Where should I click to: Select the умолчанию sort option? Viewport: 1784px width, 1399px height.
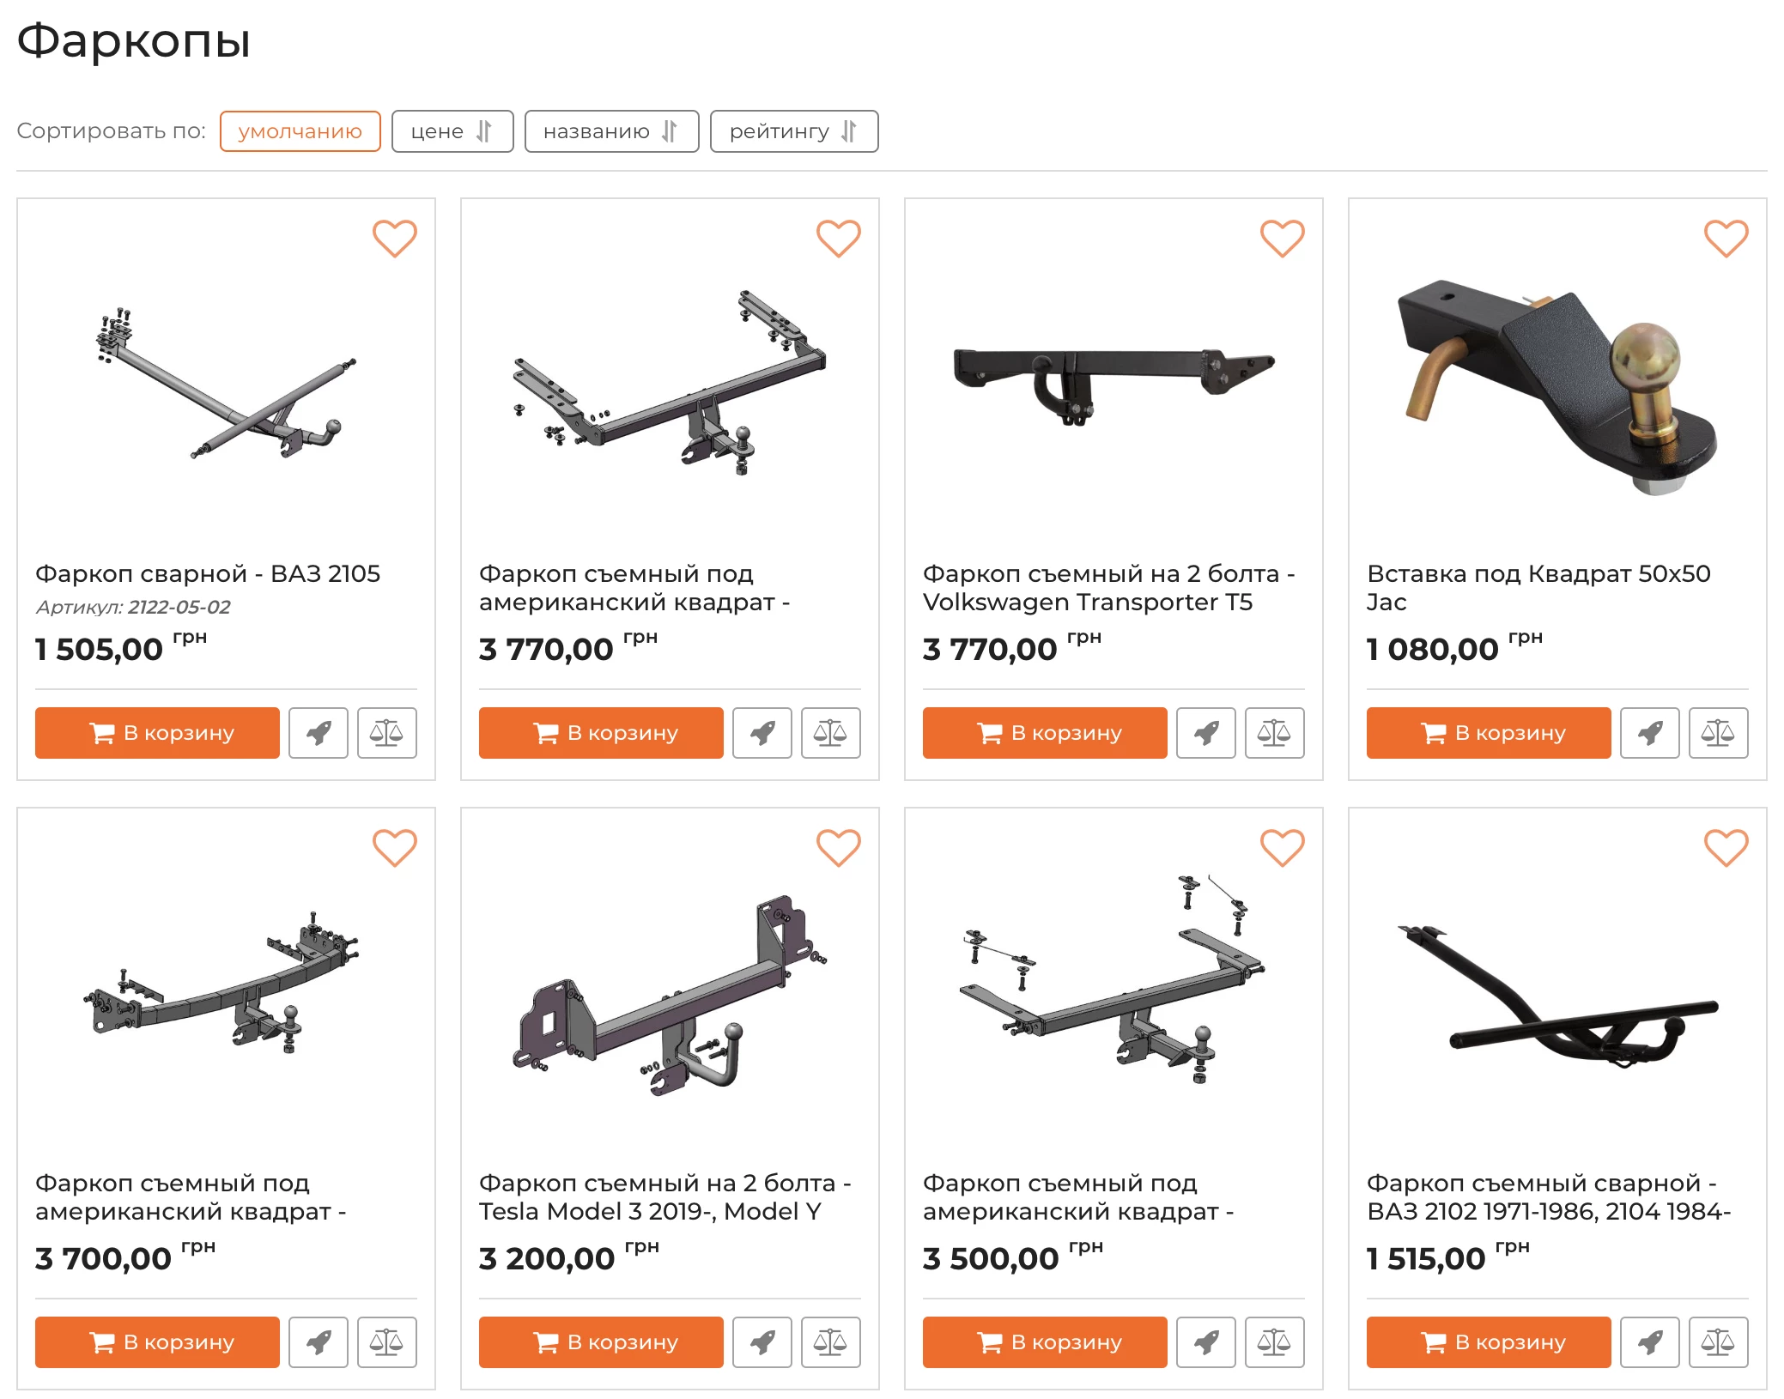point(300,131)
